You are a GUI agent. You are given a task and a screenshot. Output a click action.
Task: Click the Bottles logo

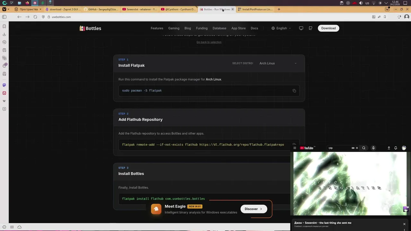tap(90, 28)
